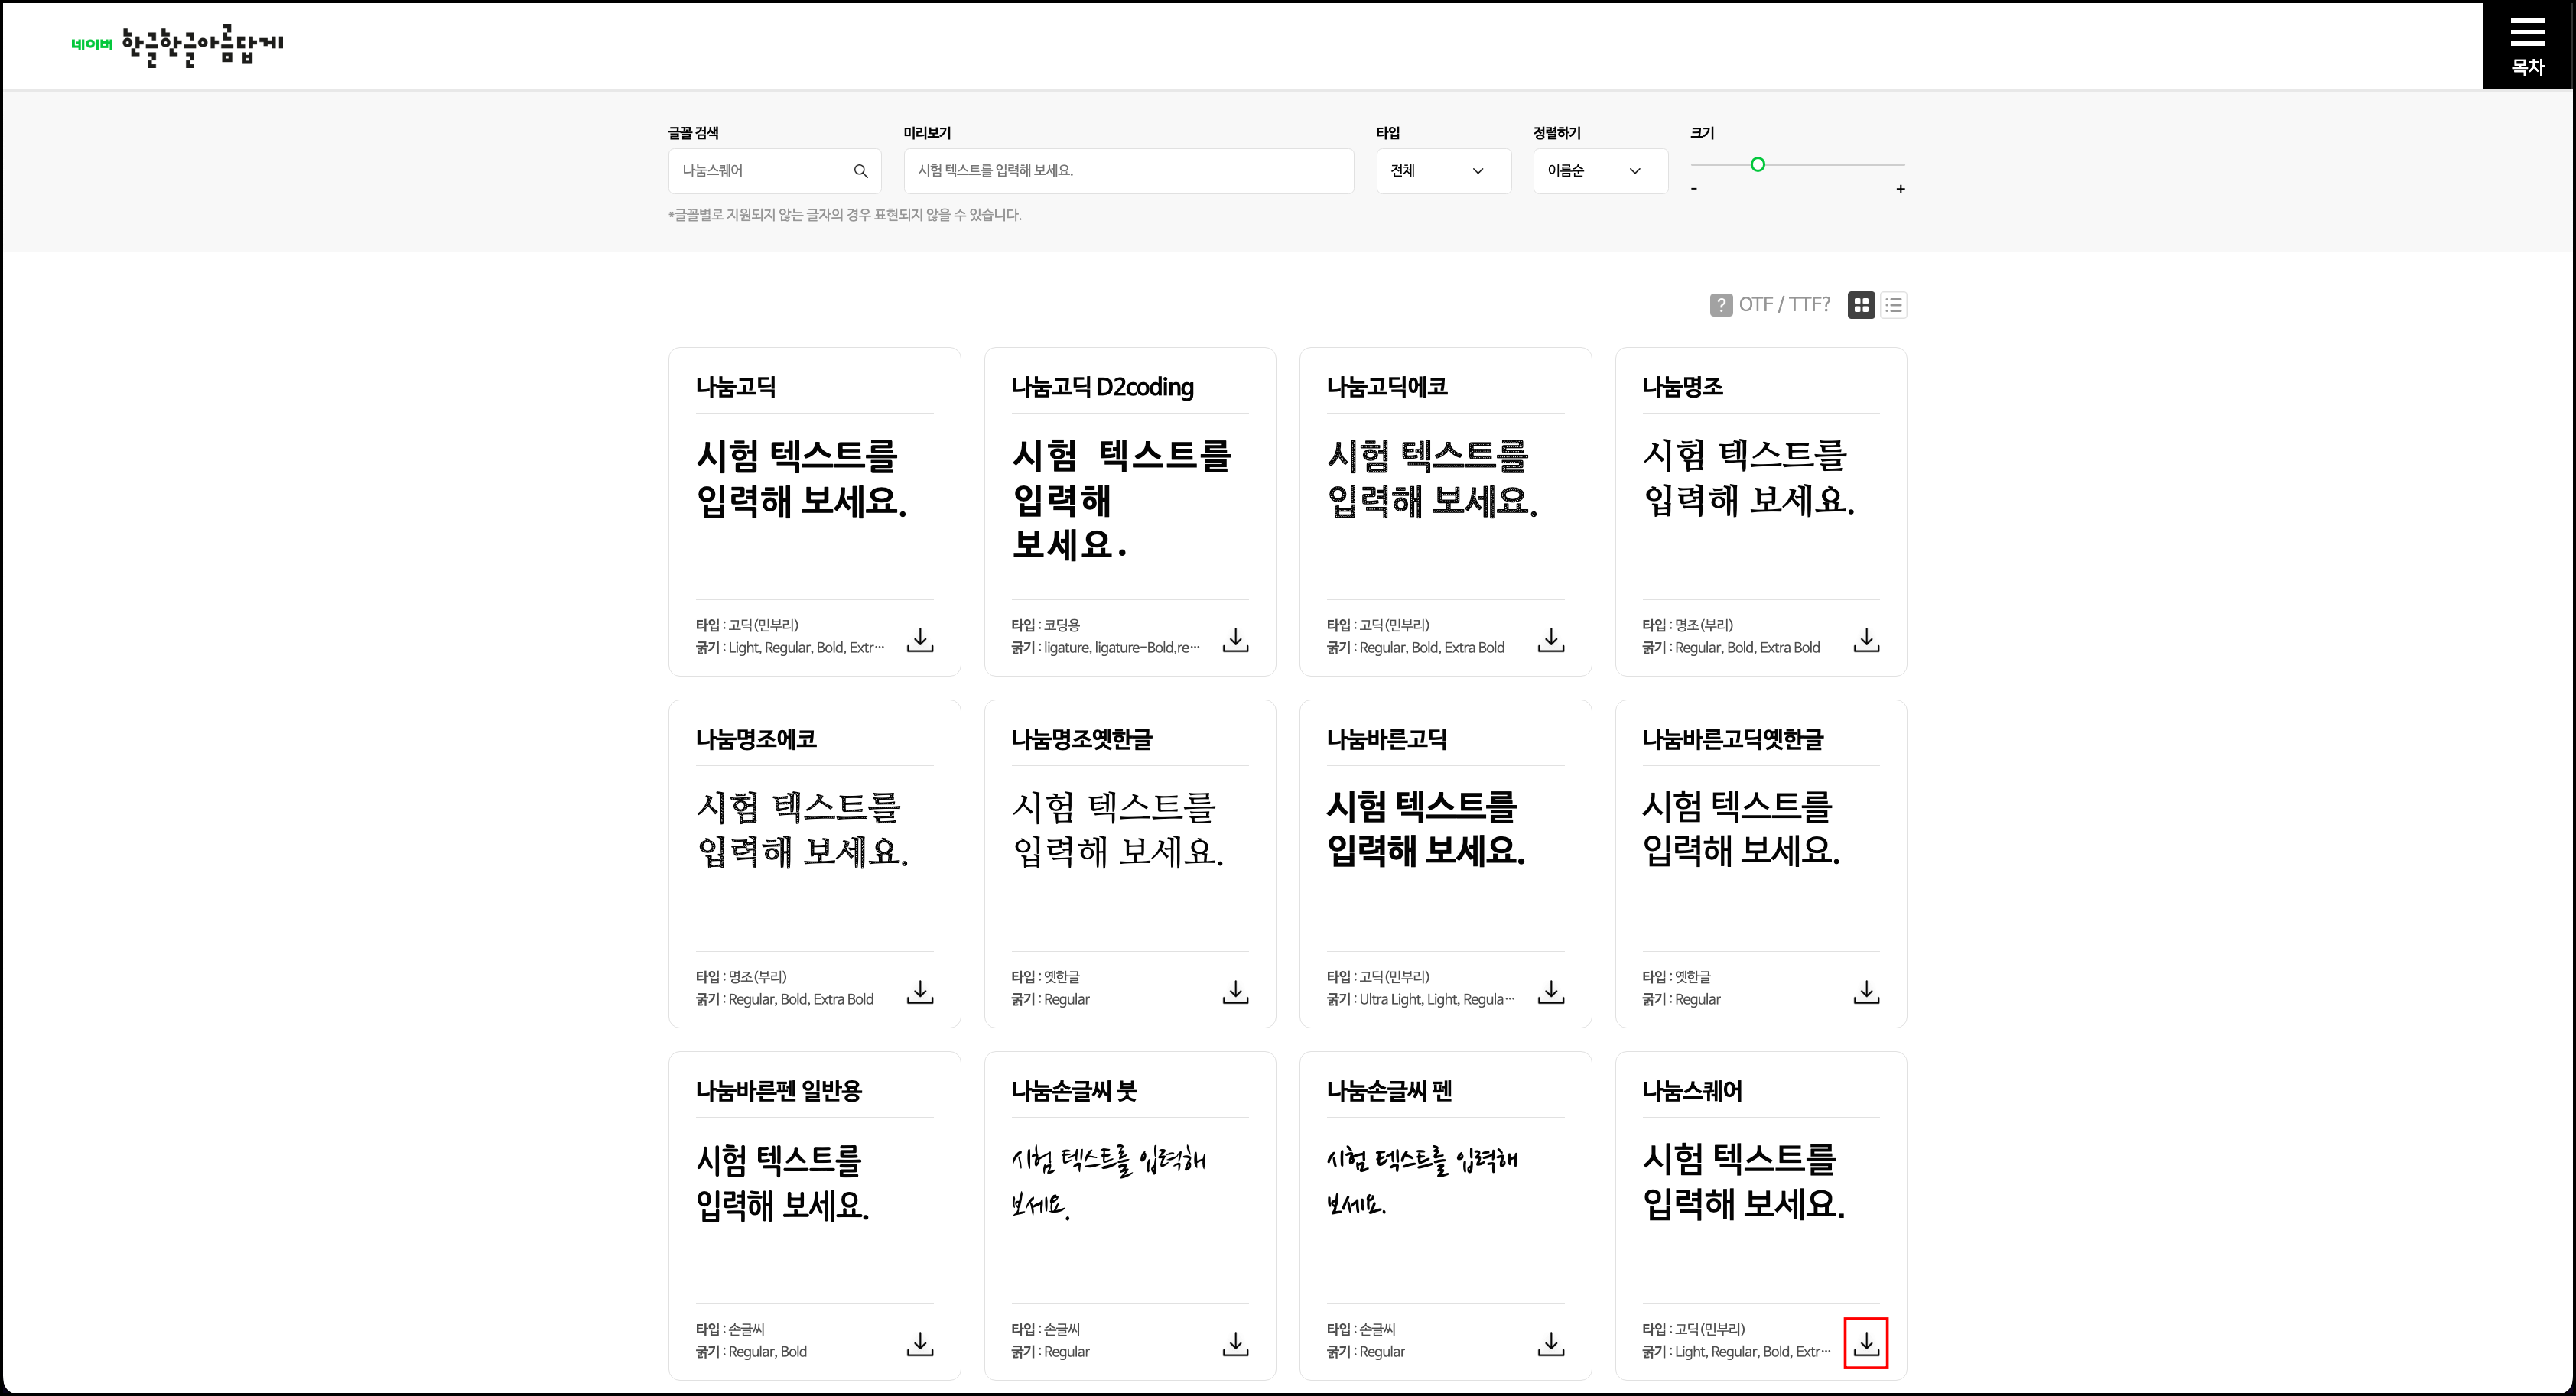Click the 크기 font size slider handle
The width and height of the screenshot is (2576, 1396).
(x=1757, y=164)
